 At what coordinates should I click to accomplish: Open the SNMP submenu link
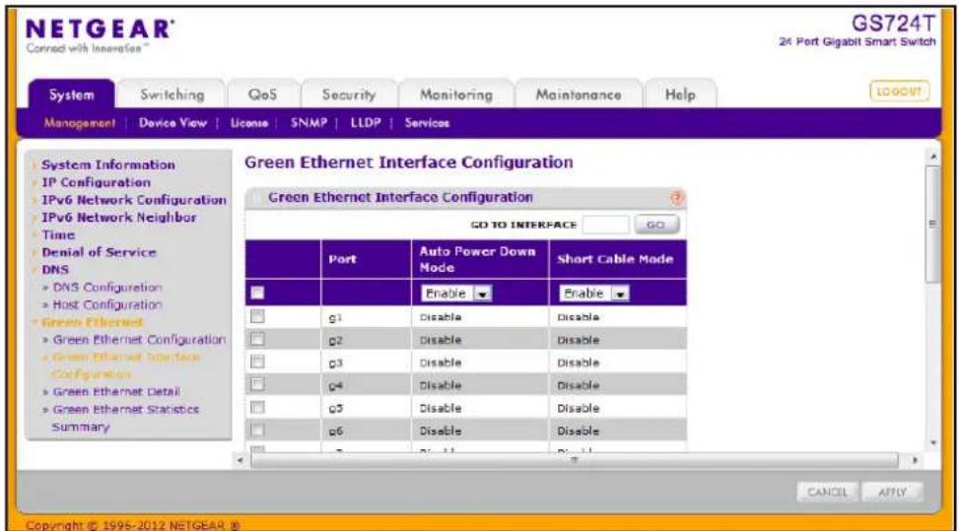pyautogui.click(x=308, y=123)
